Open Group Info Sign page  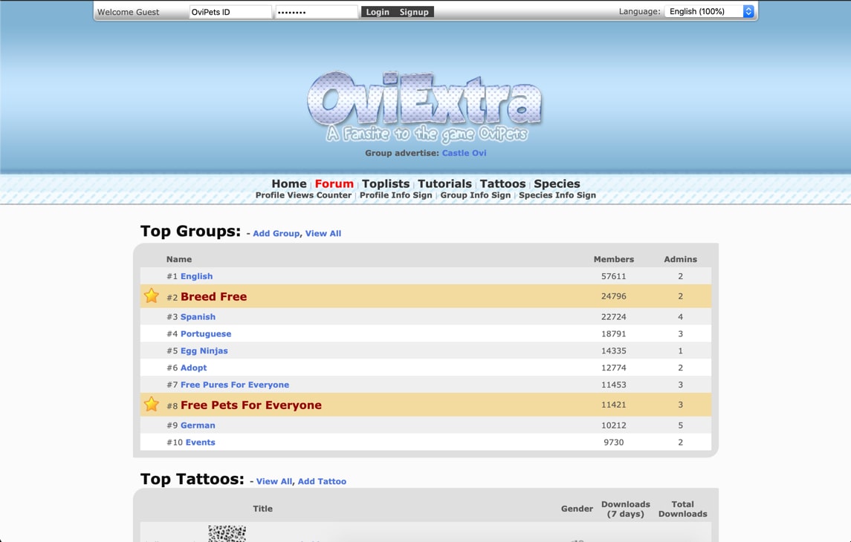tap(476, 195)
